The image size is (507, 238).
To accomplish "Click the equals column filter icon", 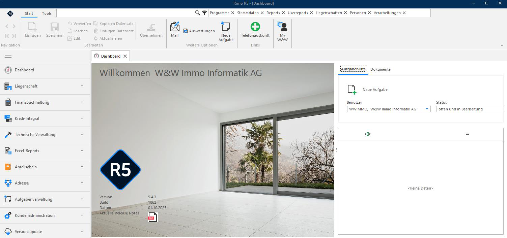I will [x=467, y=134].
